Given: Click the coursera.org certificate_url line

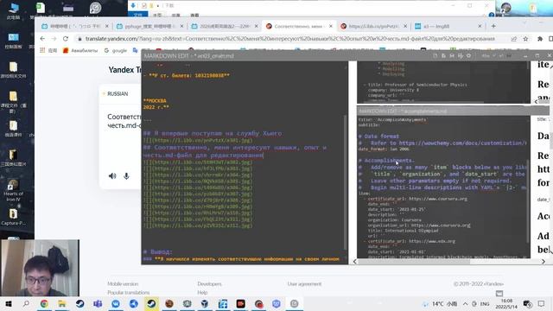Looking at the screenshot, I should point(417,199).
